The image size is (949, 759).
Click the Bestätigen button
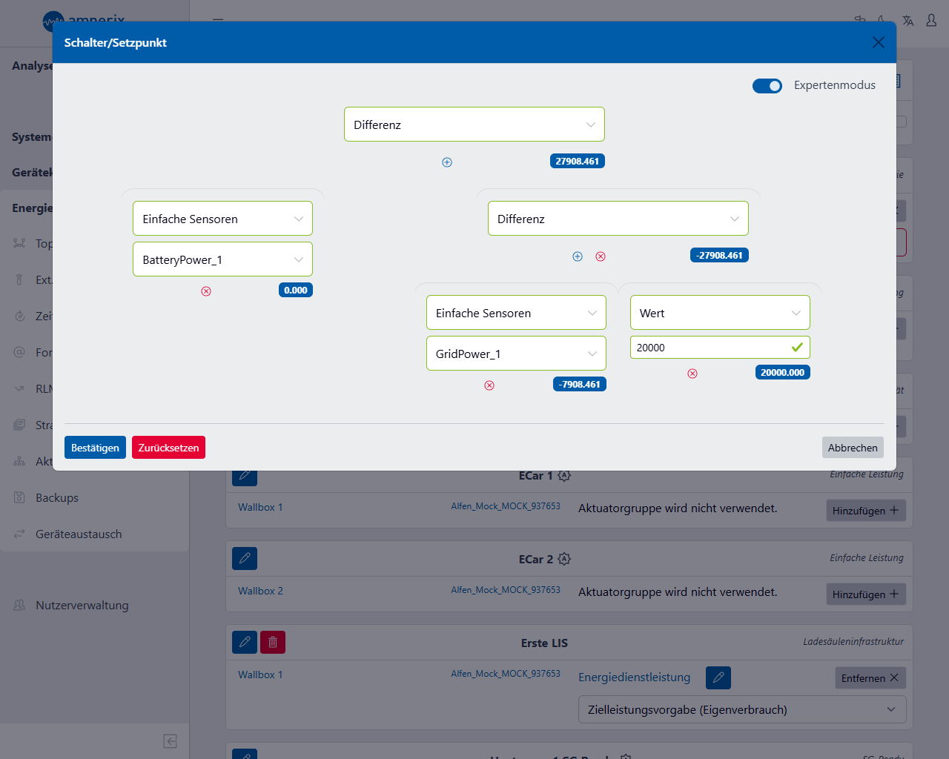tap(95, 448)
